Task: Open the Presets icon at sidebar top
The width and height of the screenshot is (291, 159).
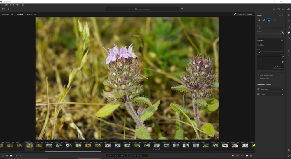Action: click(289, 15)
